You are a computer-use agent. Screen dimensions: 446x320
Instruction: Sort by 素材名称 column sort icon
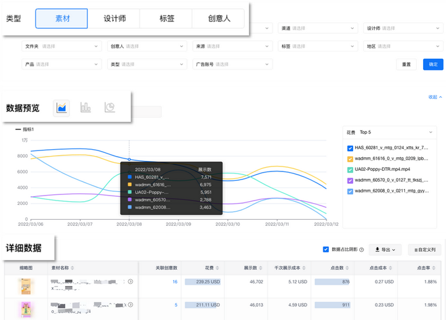coord(72,268)
